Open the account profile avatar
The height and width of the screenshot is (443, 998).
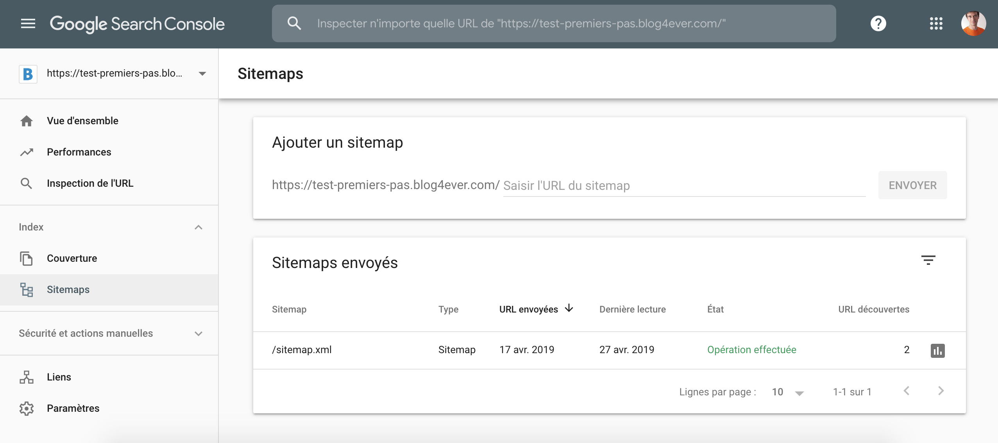pos(973,23)
